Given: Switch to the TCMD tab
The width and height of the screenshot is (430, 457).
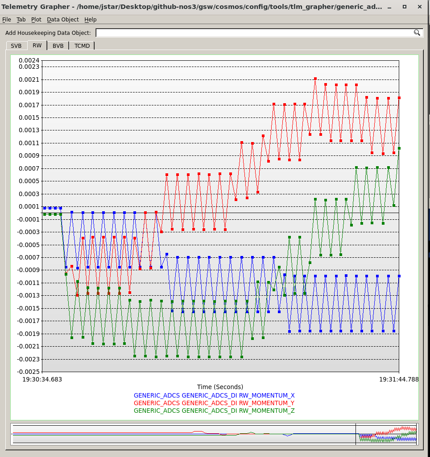Looking at the screenshot, I should click(x=82, y=46).
